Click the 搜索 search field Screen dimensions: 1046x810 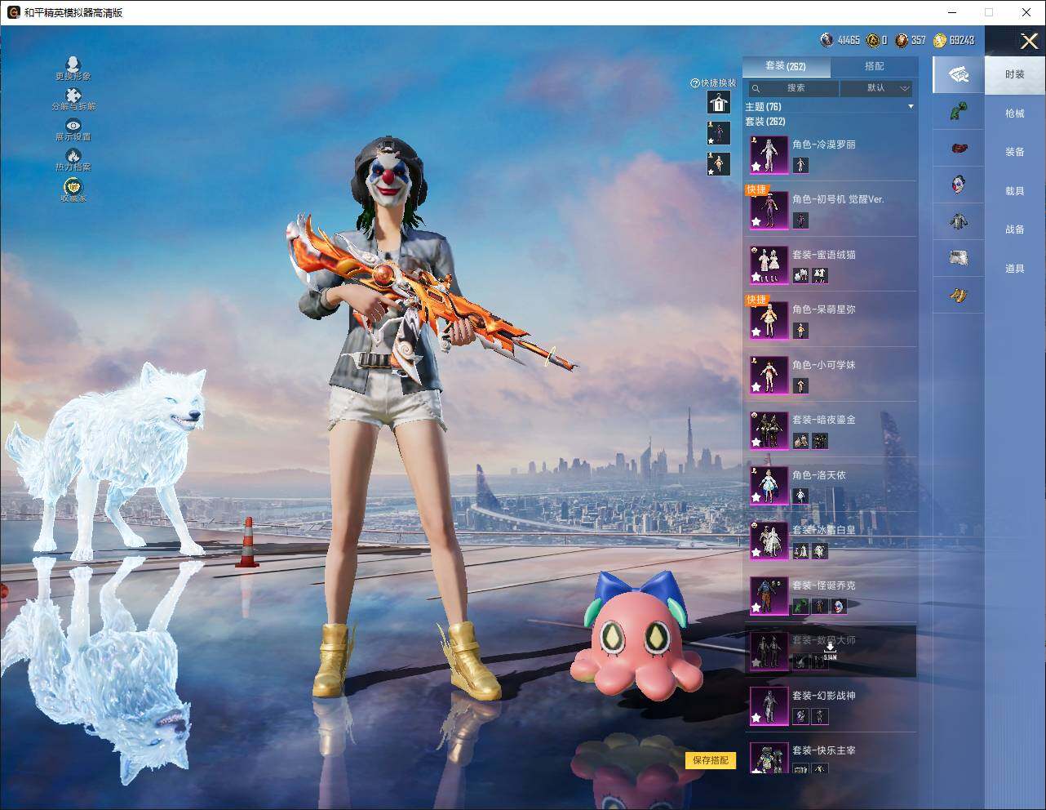tap(794, 88)
